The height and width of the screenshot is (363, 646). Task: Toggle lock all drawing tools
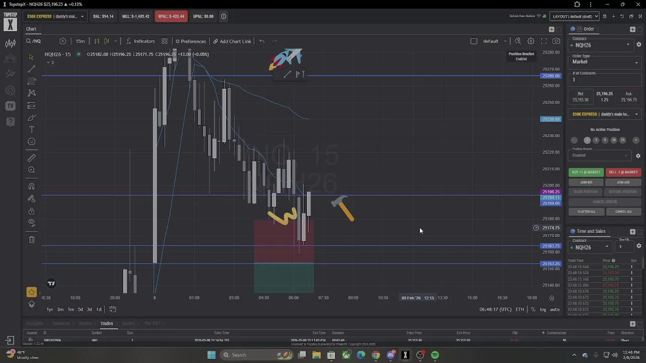pyautogui.click(x=31, y=211)
